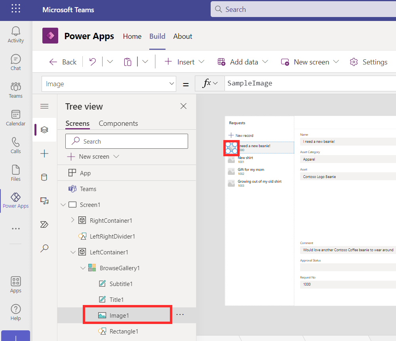Collapse the LeftContainer1 tree node
The height and width of the screenshot is (341, 396).
tap(73, 252)
